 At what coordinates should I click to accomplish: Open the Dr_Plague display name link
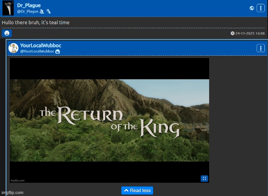29,5
